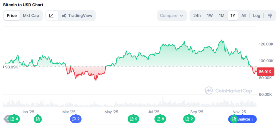Open the March '25 flag event marker
The image size is (278, 125).
[x=76, y=119]
